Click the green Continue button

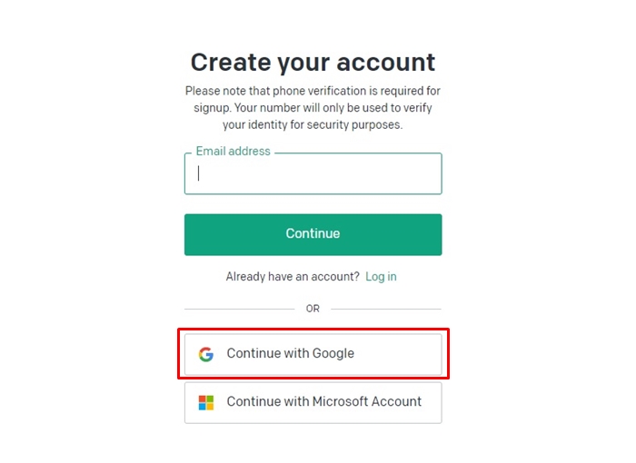tap(313, 235)
